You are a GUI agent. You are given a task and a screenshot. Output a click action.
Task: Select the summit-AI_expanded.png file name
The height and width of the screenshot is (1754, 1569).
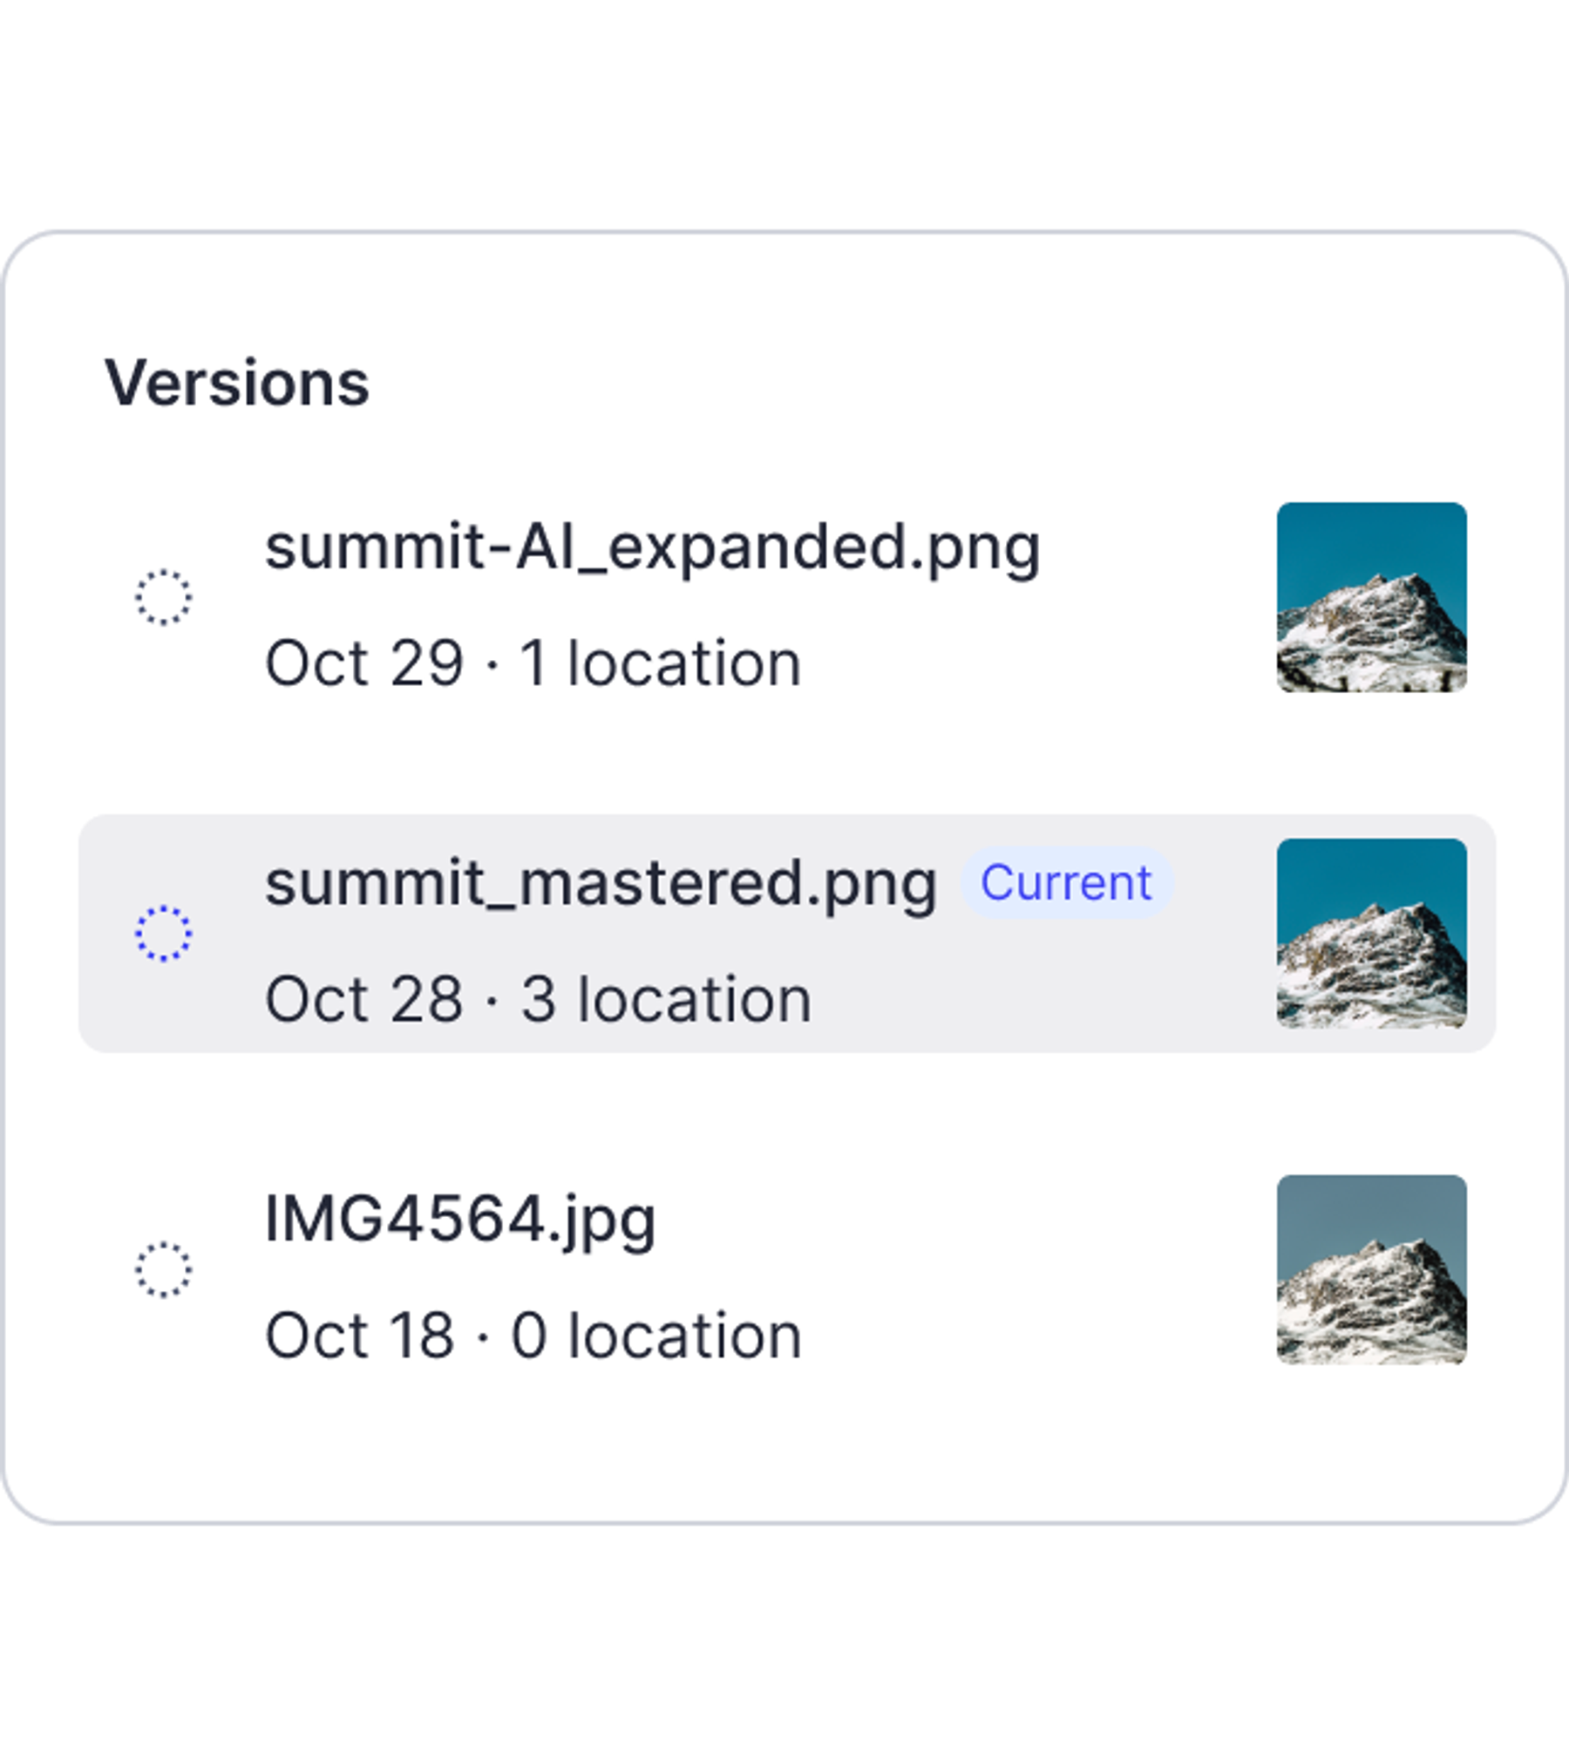tap(652, 548)
